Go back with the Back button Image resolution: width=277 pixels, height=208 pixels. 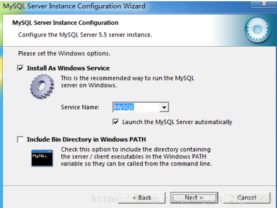point(142,197)
